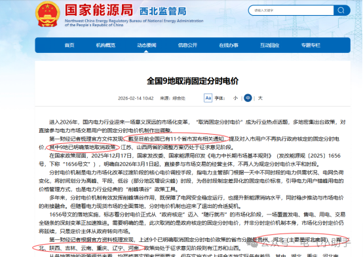The height and width of the screenshot is (257, 363).
Task: Open the 首页 navigation item
Action: point(69,45)
